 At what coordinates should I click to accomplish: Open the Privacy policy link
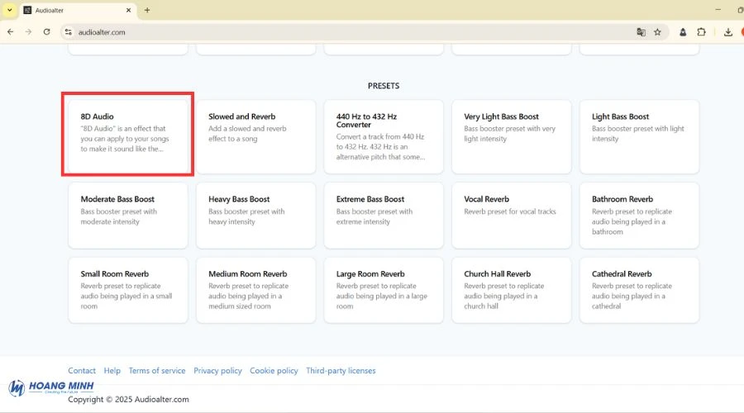click(217, 370)
